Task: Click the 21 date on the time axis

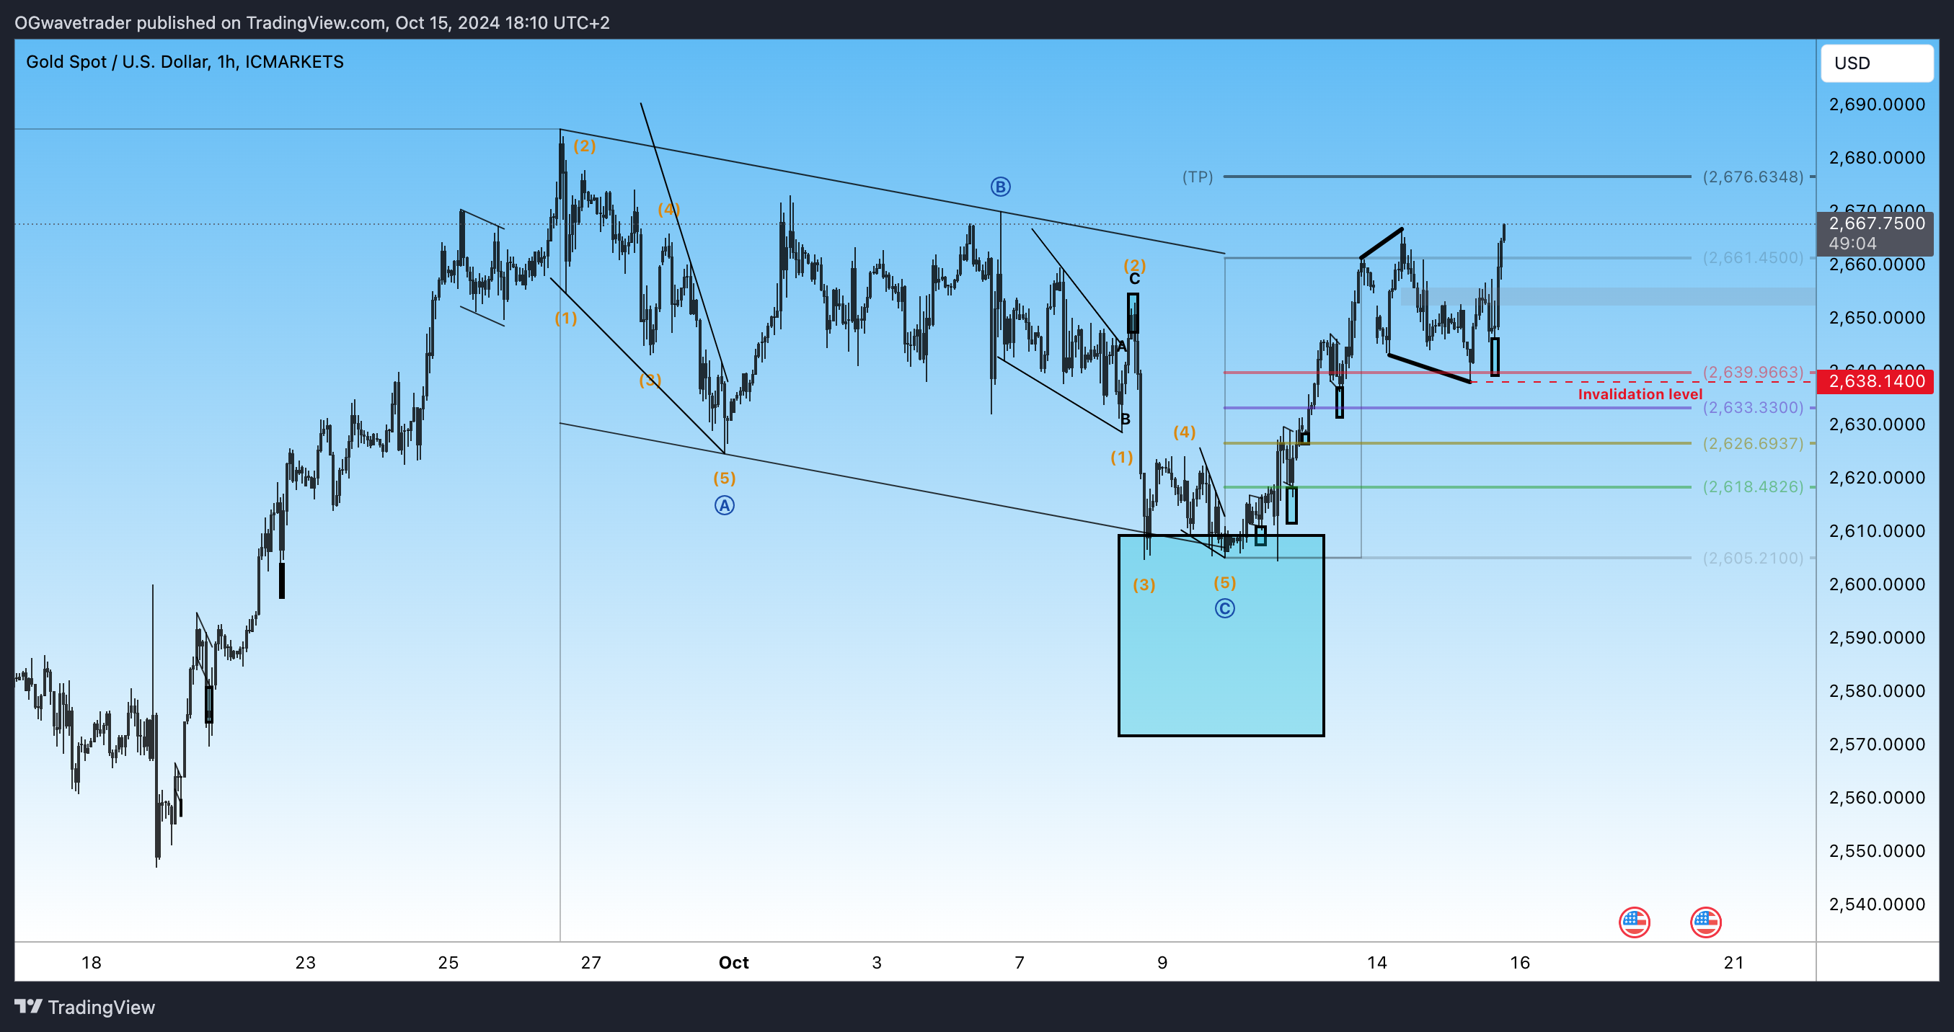Action: pyautogui.click(x=1733, y=962)
